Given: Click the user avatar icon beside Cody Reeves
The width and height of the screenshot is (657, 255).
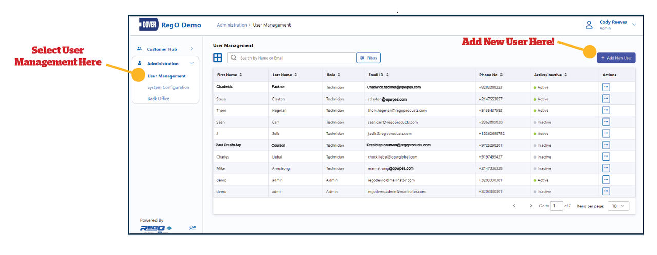Looking at the screenshot, I should [x=589, y=25].
